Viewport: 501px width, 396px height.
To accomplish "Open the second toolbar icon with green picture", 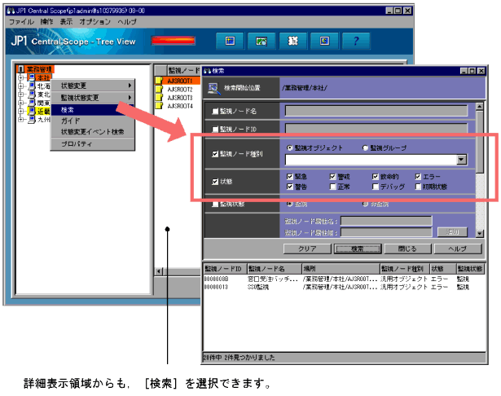I will coord(261,41).
